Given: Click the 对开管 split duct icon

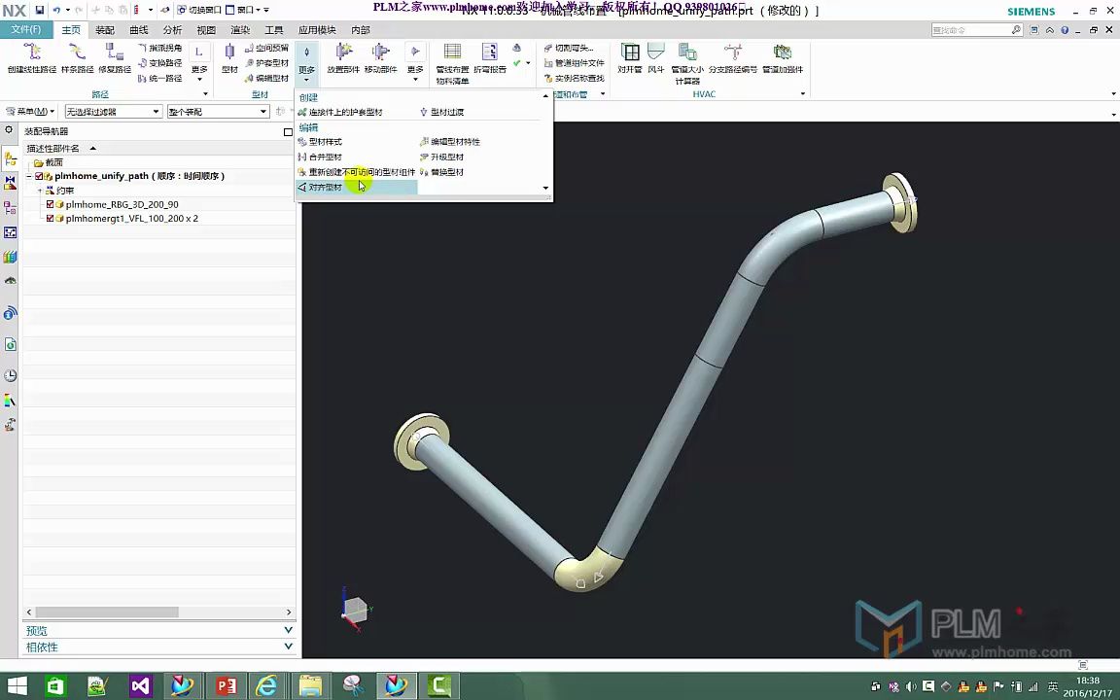Looking at the screenshot, I should [x=630, y=52].
